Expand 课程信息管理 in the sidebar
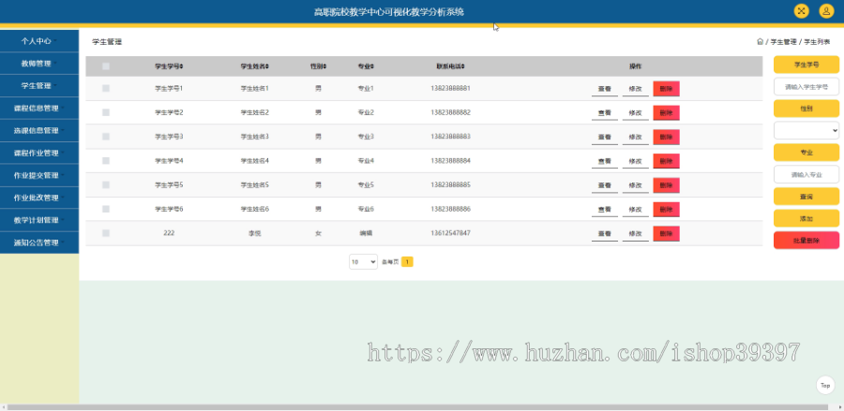 [x=39, y=108]
